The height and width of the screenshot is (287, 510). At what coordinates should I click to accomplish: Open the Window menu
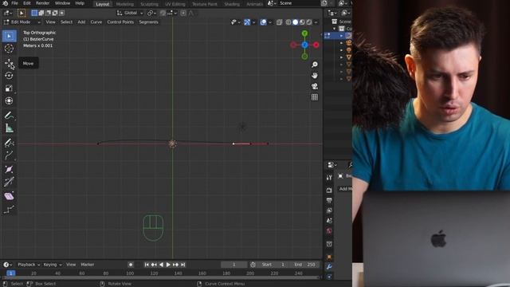coord(62,3)
